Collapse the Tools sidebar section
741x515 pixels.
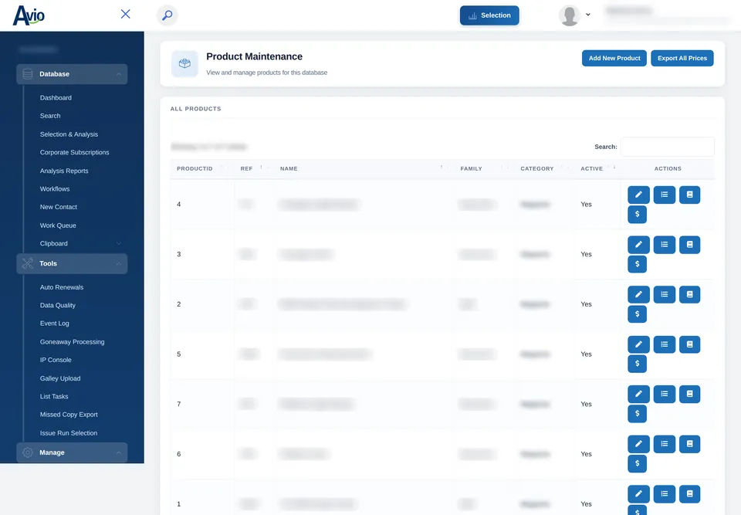pyautogui.click(x=72, y=264)
